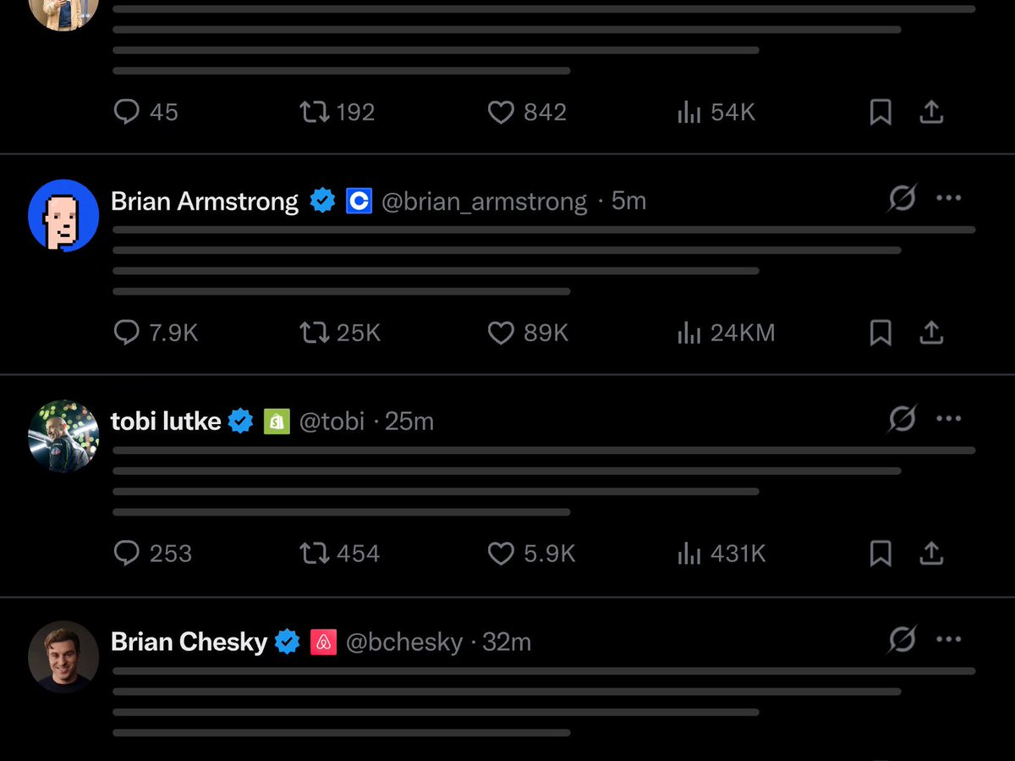Screen dimensions: 1015x761
Task: Bookmark tobi lutke's post
Action: 881,554
